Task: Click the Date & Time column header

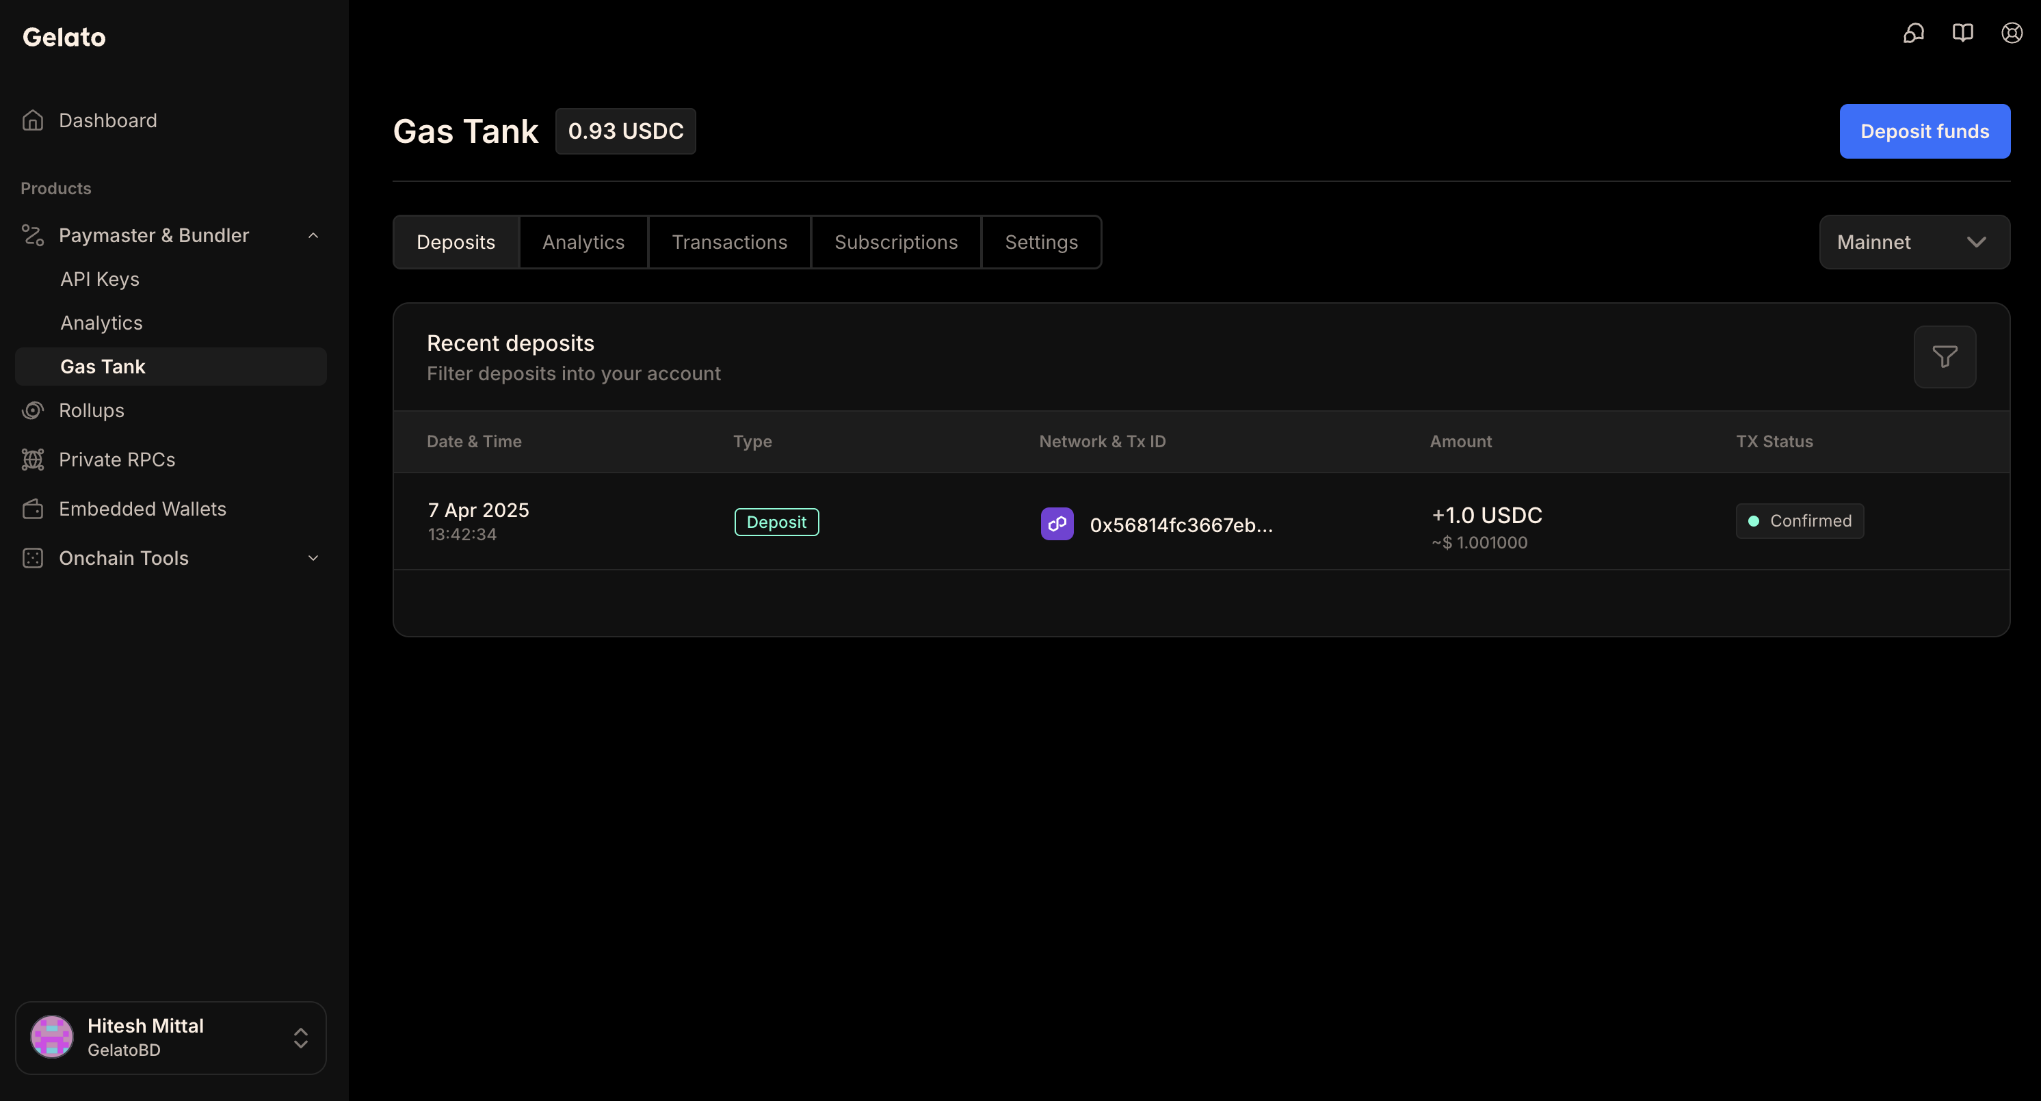Action: click(474, 441)
